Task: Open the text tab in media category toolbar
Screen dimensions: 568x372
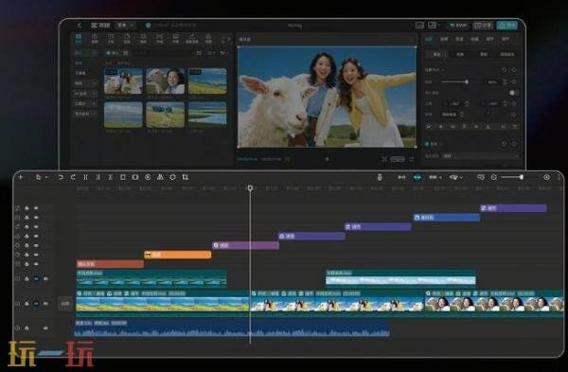Action: point(111,39)
